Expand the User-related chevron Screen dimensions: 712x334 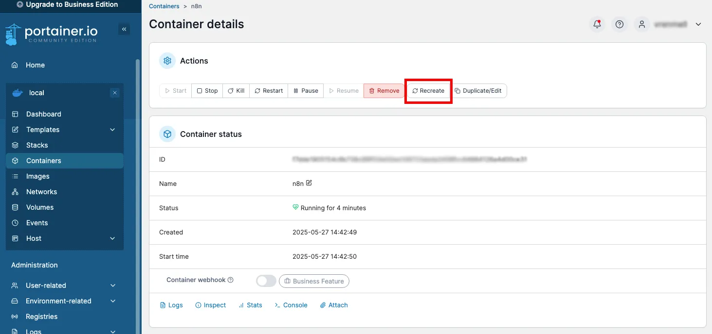pos(113,285)
